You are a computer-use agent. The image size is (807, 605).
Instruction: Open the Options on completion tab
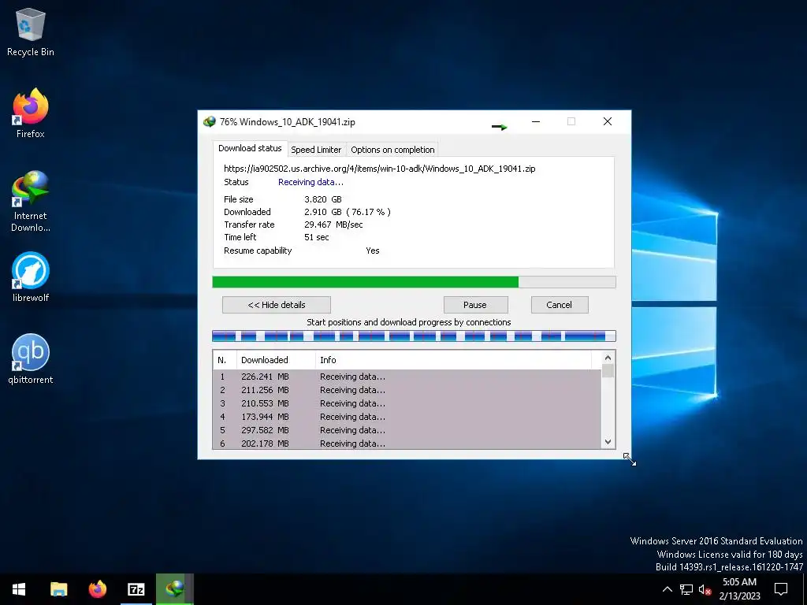tap(392, 150)
